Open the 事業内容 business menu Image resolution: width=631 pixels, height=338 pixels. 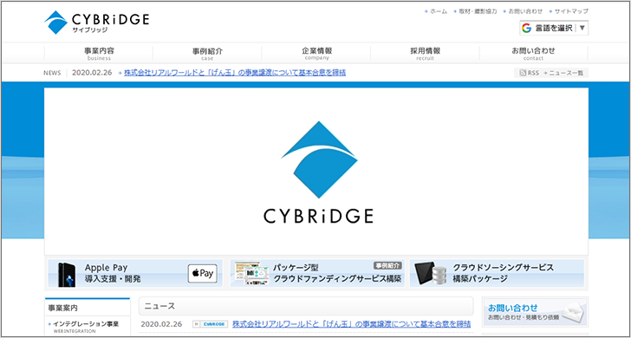coord(99,53)
